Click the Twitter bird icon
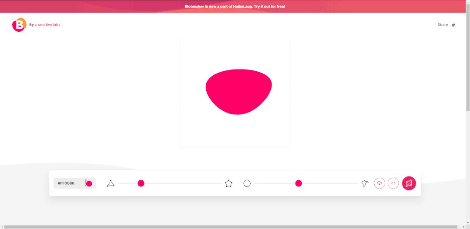 [453, 25]
